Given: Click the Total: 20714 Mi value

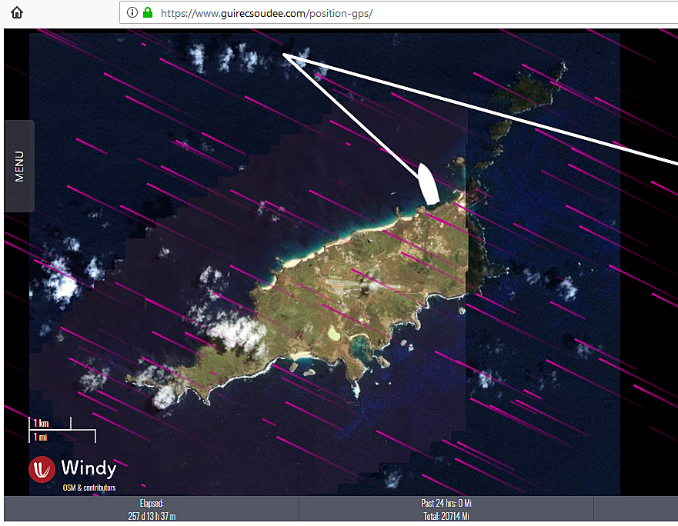Looking at the screenshot, I should [x=446, y=516].
